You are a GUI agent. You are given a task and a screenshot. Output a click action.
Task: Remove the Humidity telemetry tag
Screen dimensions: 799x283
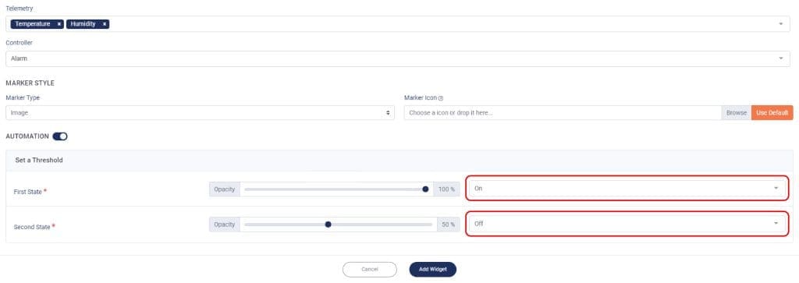pos(104,24)
